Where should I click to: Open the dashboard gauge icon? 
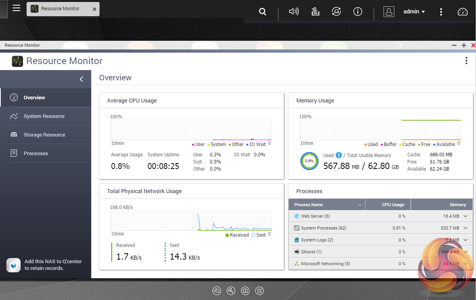[463, 11]
